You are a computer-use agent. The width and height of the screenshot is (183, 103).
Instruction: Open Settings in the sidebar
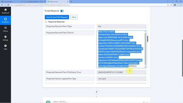5,38
